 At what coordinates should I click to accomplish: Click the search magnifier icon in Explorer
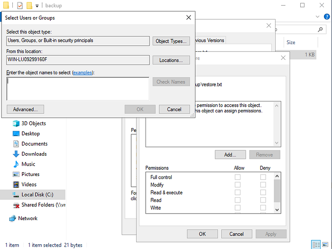(x=320, y=29)
